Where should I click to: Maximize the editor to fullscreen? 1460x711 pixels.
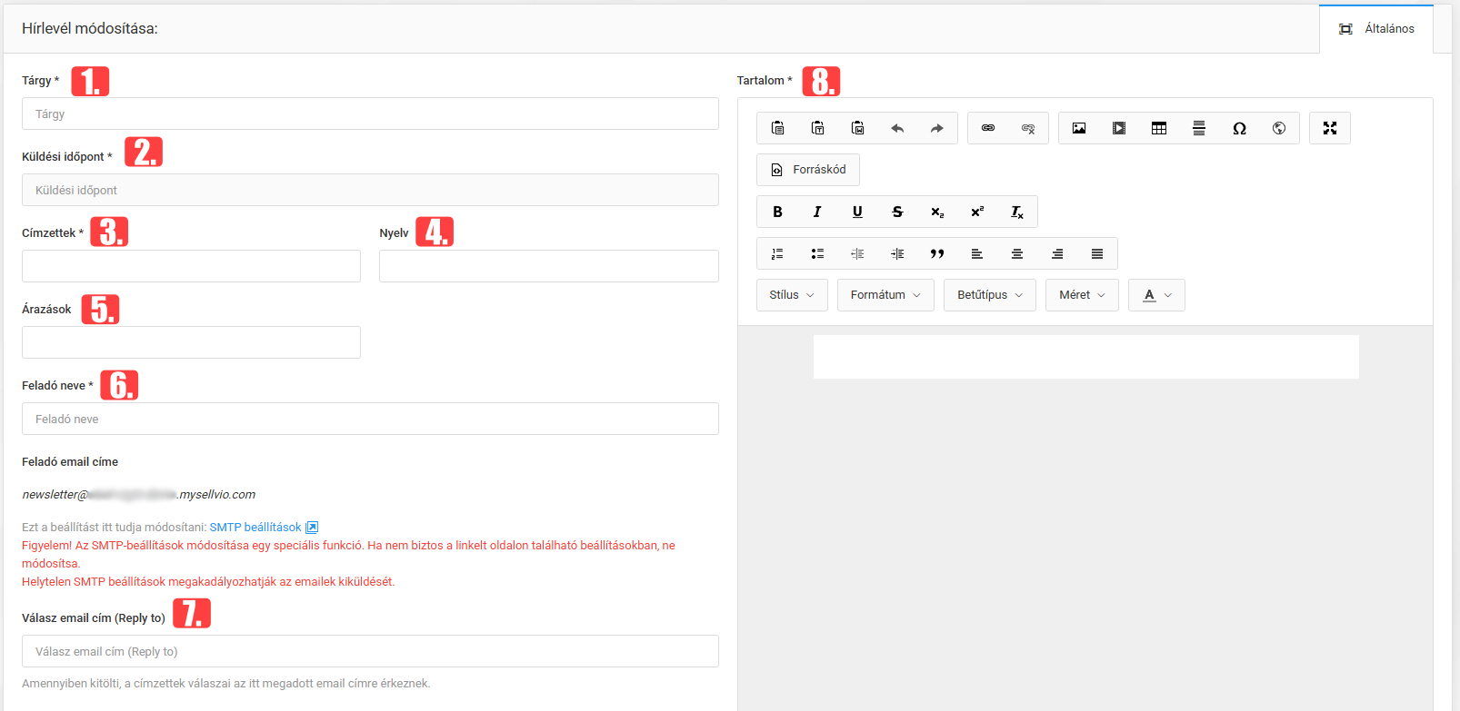click(1330, 128)
